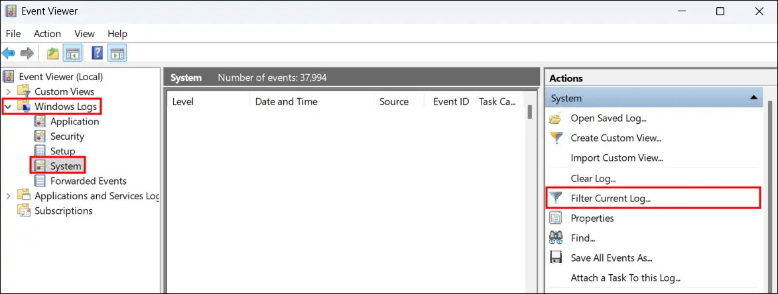
Task: Click the Save All Events floppy icon
Action: (556, 258)
